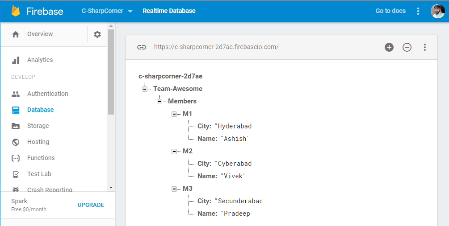Click the Secunderabad city value
This screenshot has width=449, height=226.
coord(239,201)
